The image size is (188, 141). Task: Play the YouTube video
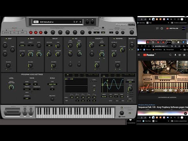tap(142, 90)
